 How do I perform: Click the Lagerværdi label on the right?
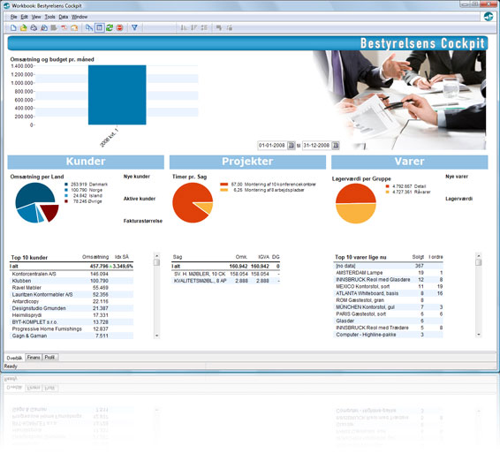point(458,199)
